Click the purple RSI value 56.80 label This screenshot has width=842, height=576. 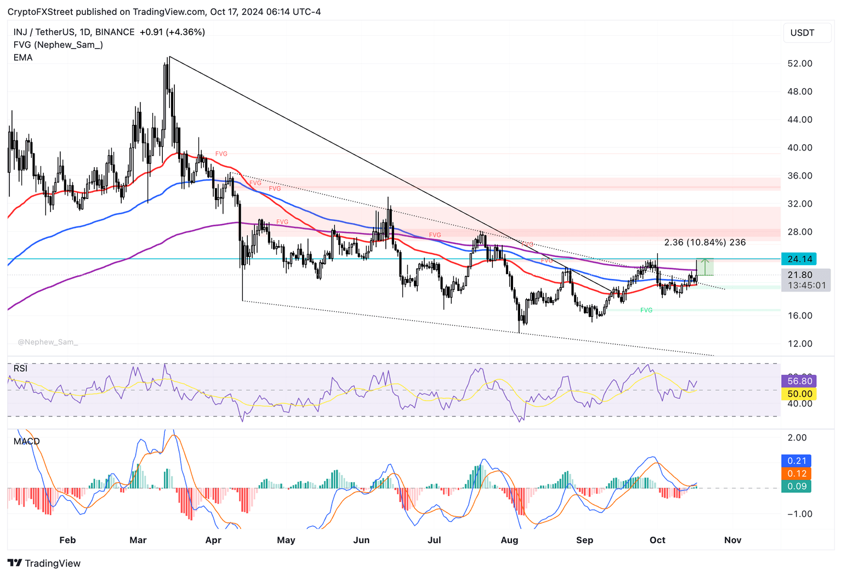[x=799, y=381]
